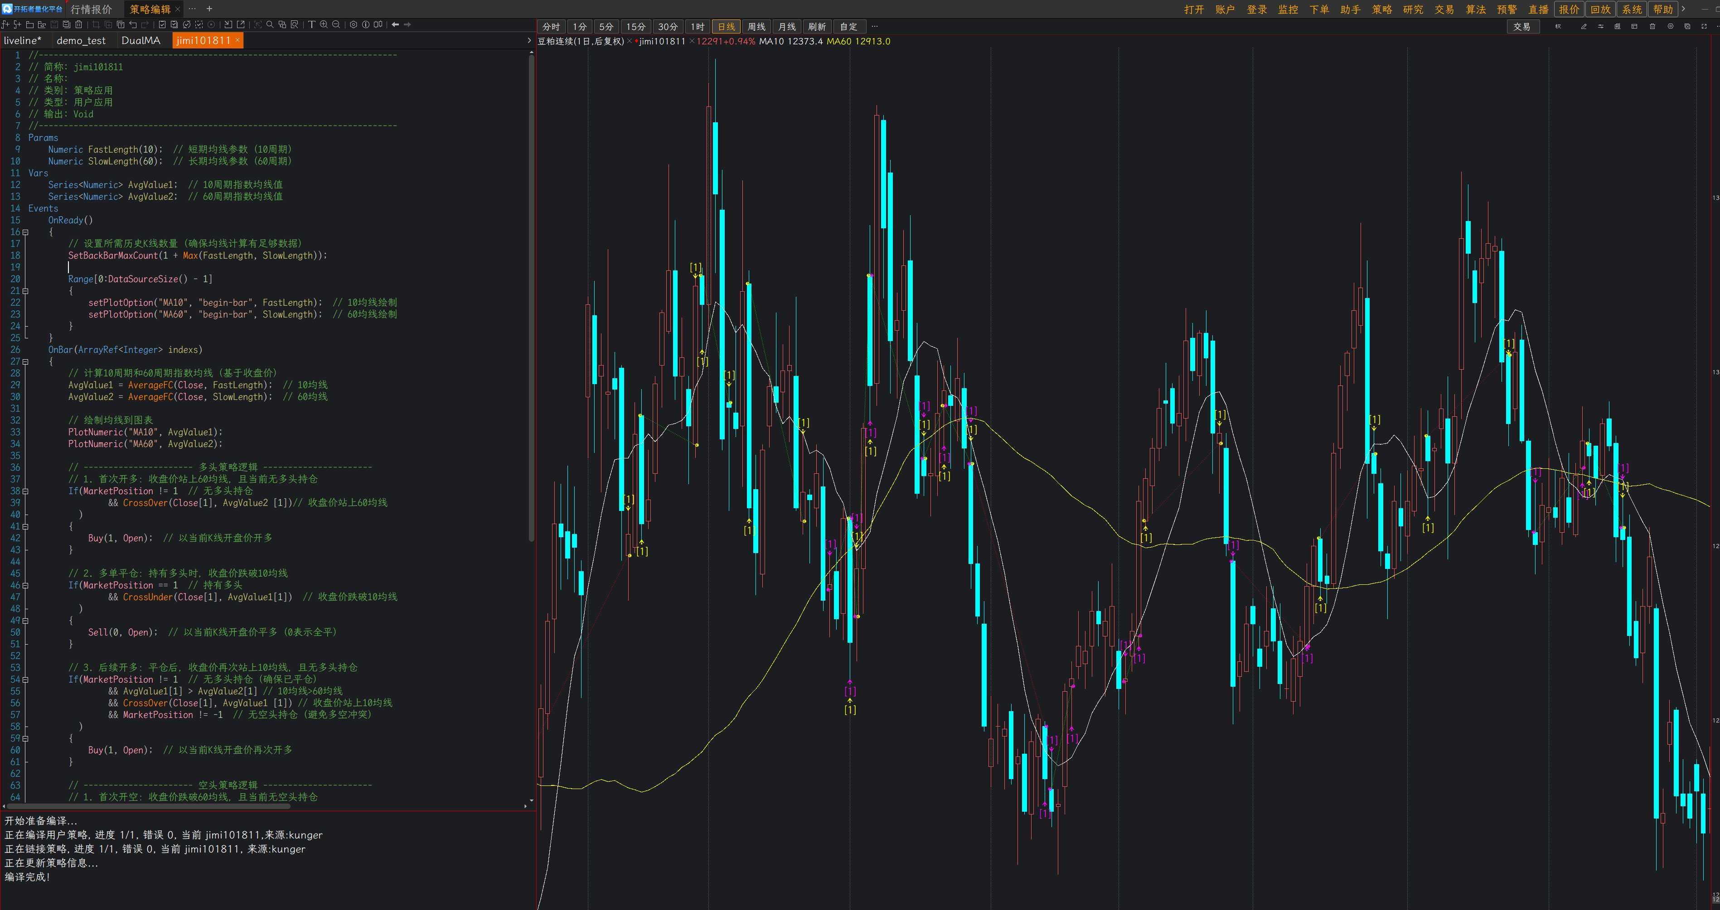This screenshot has width=1720, height=910.
Task: Click the pencil draw icon above chart
Action: [x=1584, y=27]
